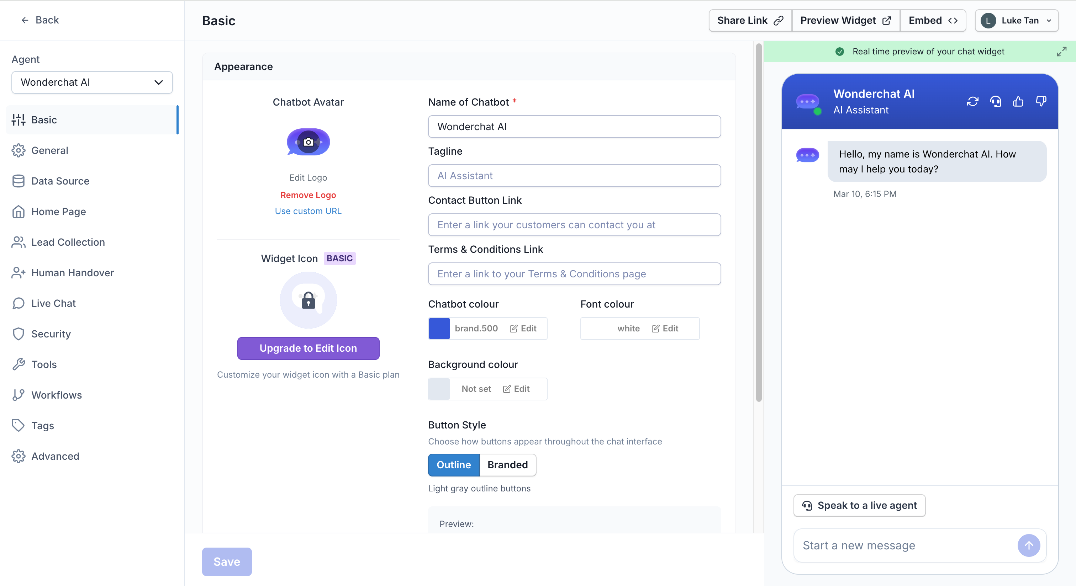The height and width of the screenshot is (586, 1076).
Task: Go to the Data Source section
Action: coord(60,181)
